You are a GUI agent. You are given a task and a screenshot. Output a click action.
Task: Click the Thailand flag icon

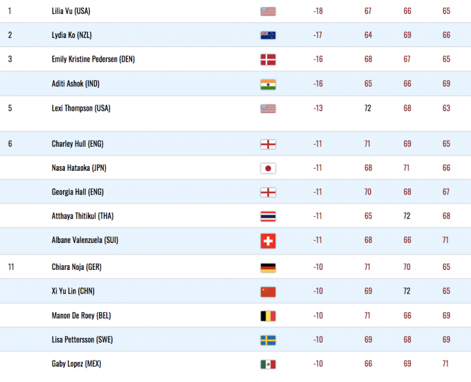click(268, 216)
